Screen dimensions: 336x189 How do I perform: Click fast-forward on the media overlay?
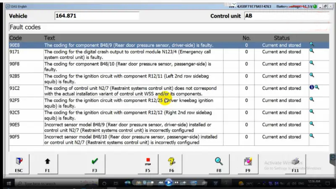pyautogui.click(x=176, y=183)
